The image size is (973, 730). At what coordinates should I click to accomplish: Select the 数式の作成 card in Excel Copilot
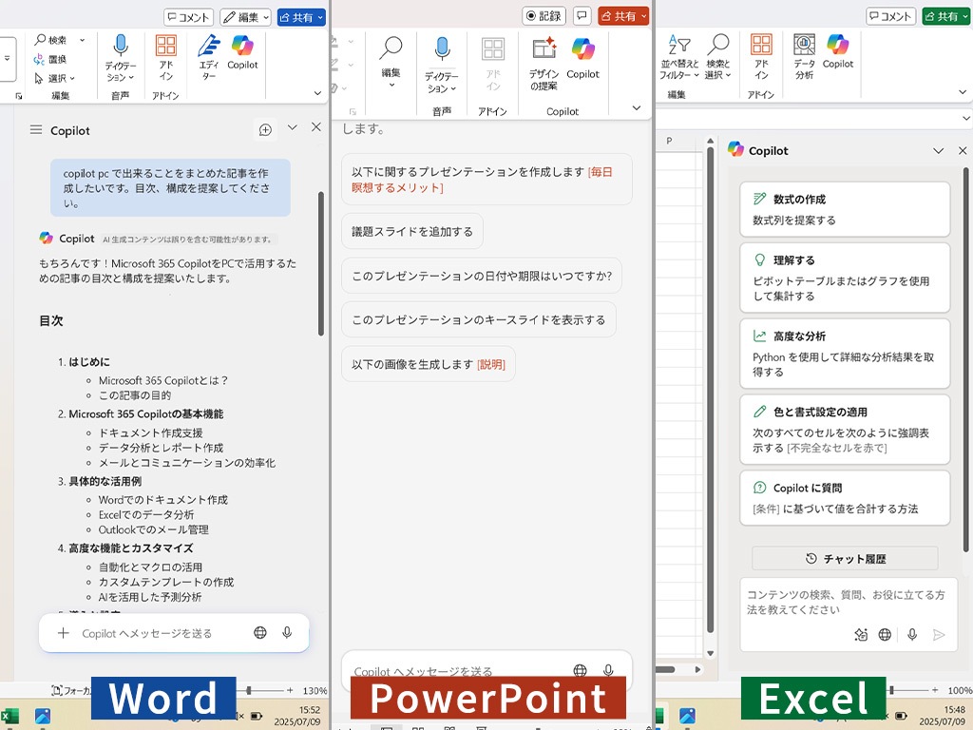click(x=845, y=209)
